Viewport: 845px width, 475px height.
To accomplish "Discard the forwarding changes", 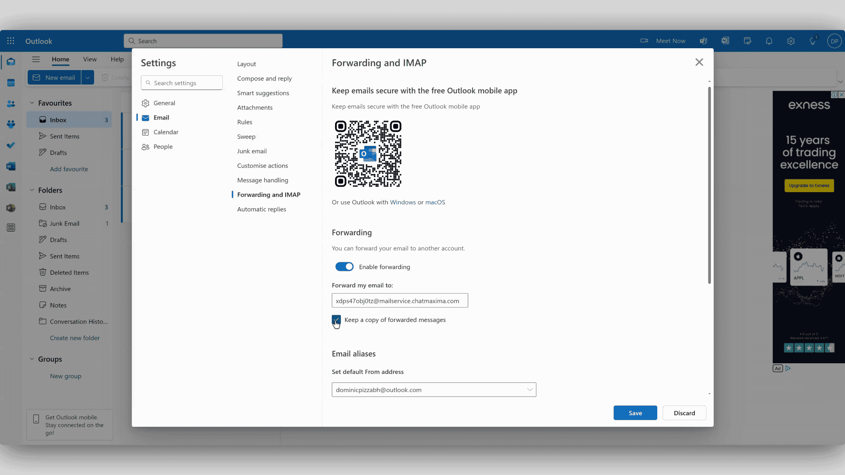I will pos(684,413).
